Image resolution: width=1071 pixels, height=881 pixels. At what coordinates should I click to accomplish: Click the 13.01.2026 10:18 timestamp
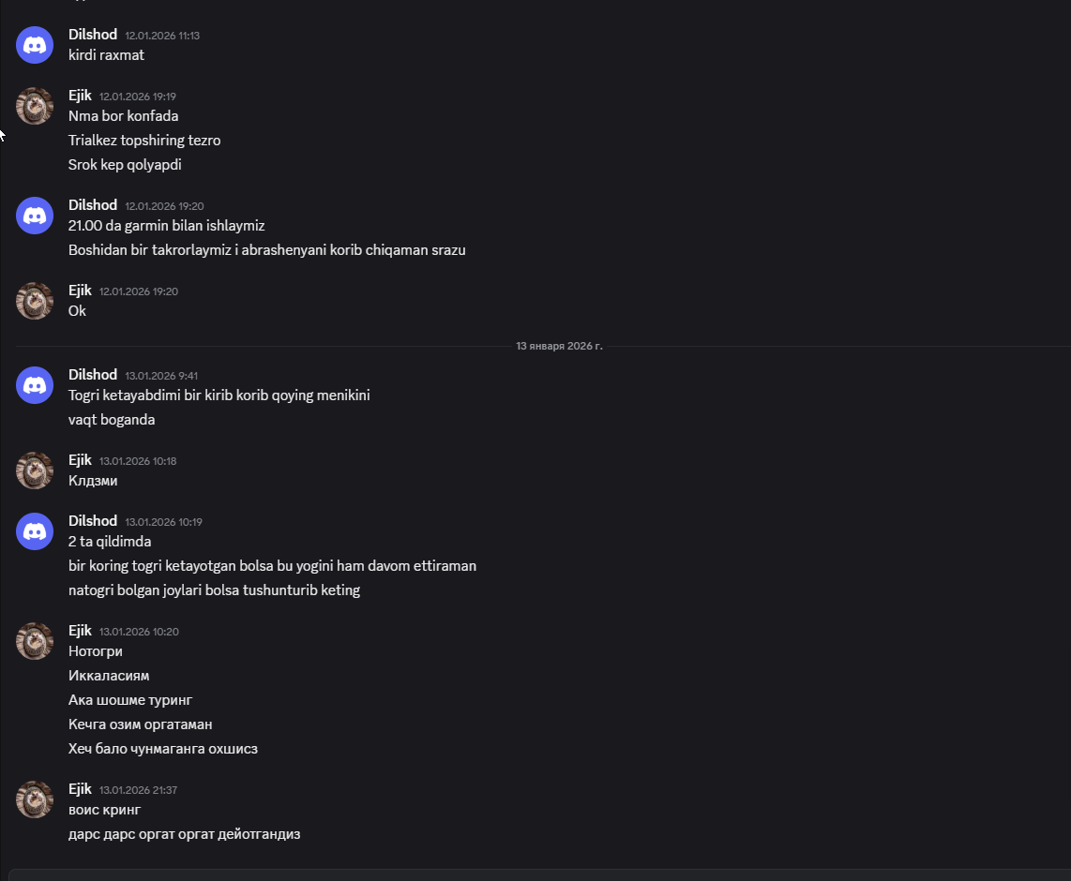[x=138, y=461]
